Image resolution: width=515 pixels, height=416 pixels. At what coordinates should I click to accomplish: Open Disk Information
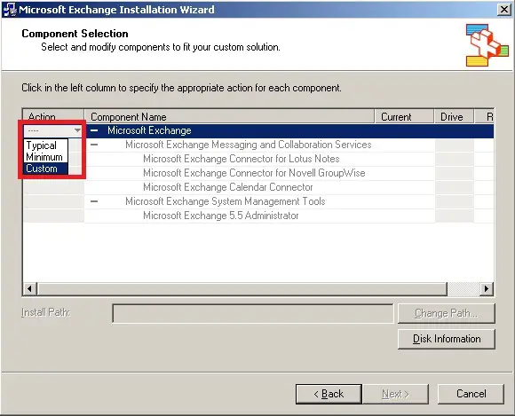tap(446, 339)
